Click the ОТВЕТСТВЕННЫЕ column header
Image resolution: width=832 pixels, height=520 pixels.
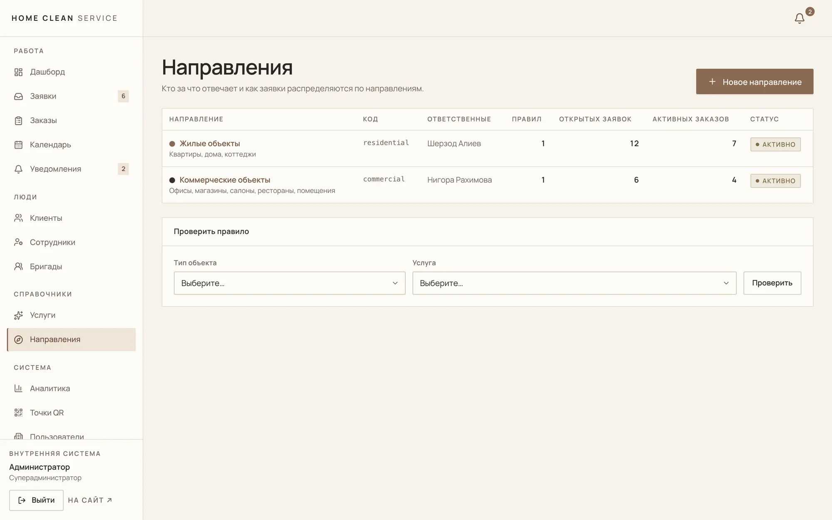[x=459, y=119]
